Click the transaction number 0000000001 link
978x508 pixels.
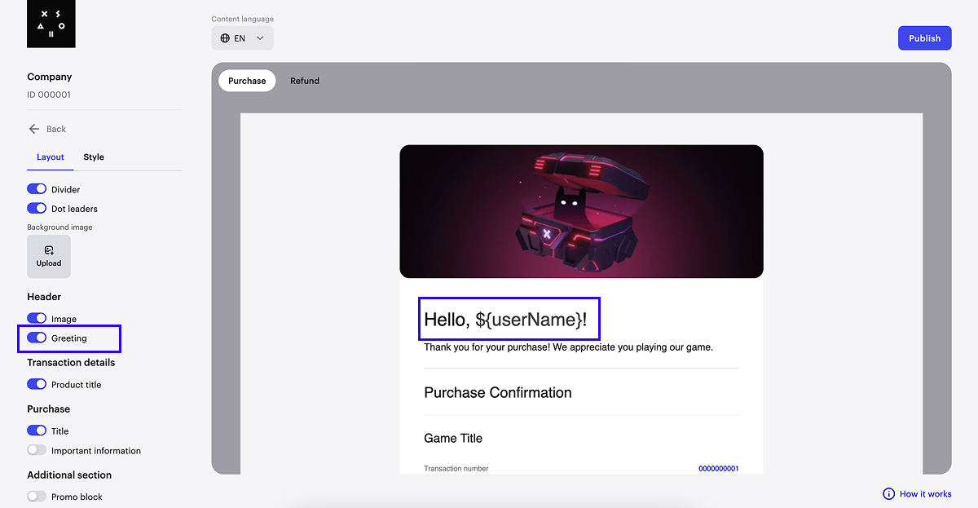tap(718, 469)
